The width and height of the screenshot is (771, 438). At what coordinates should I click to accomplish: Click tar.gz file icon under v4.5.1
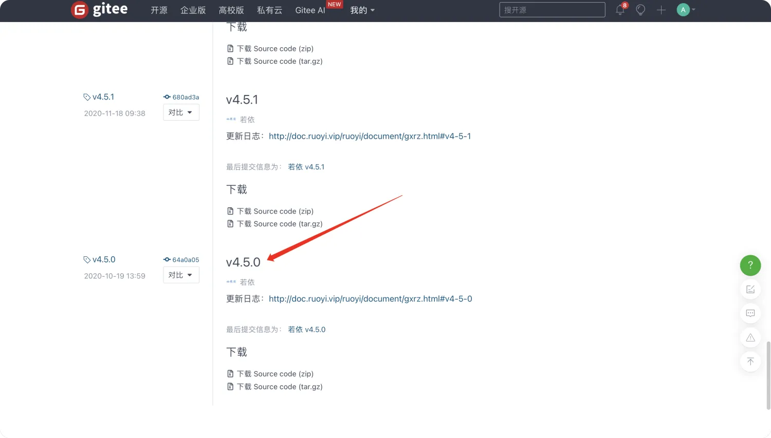point(230,224)
